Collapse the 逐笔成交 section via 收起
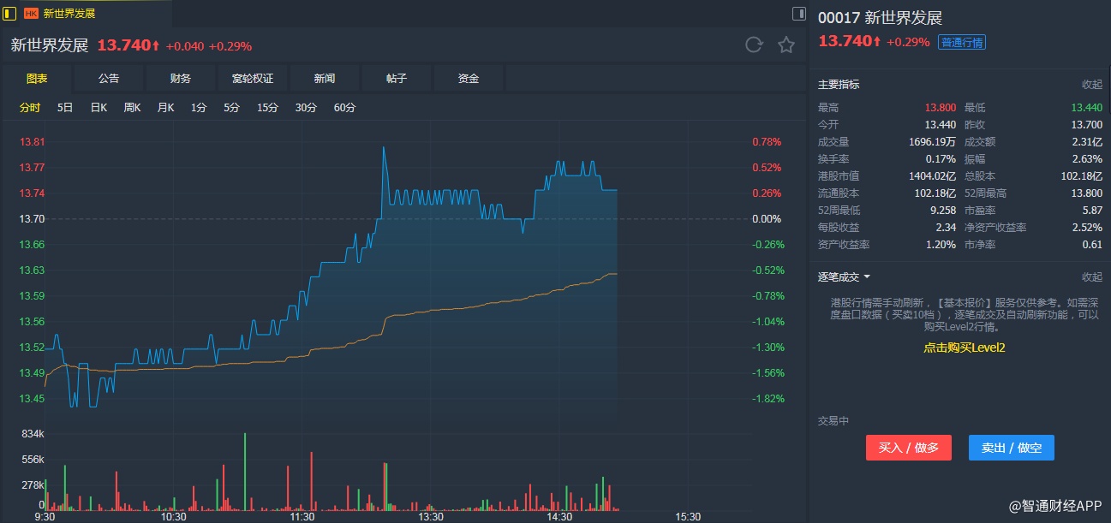Viewport: 1111px width, 523px height. point(1091,277)
